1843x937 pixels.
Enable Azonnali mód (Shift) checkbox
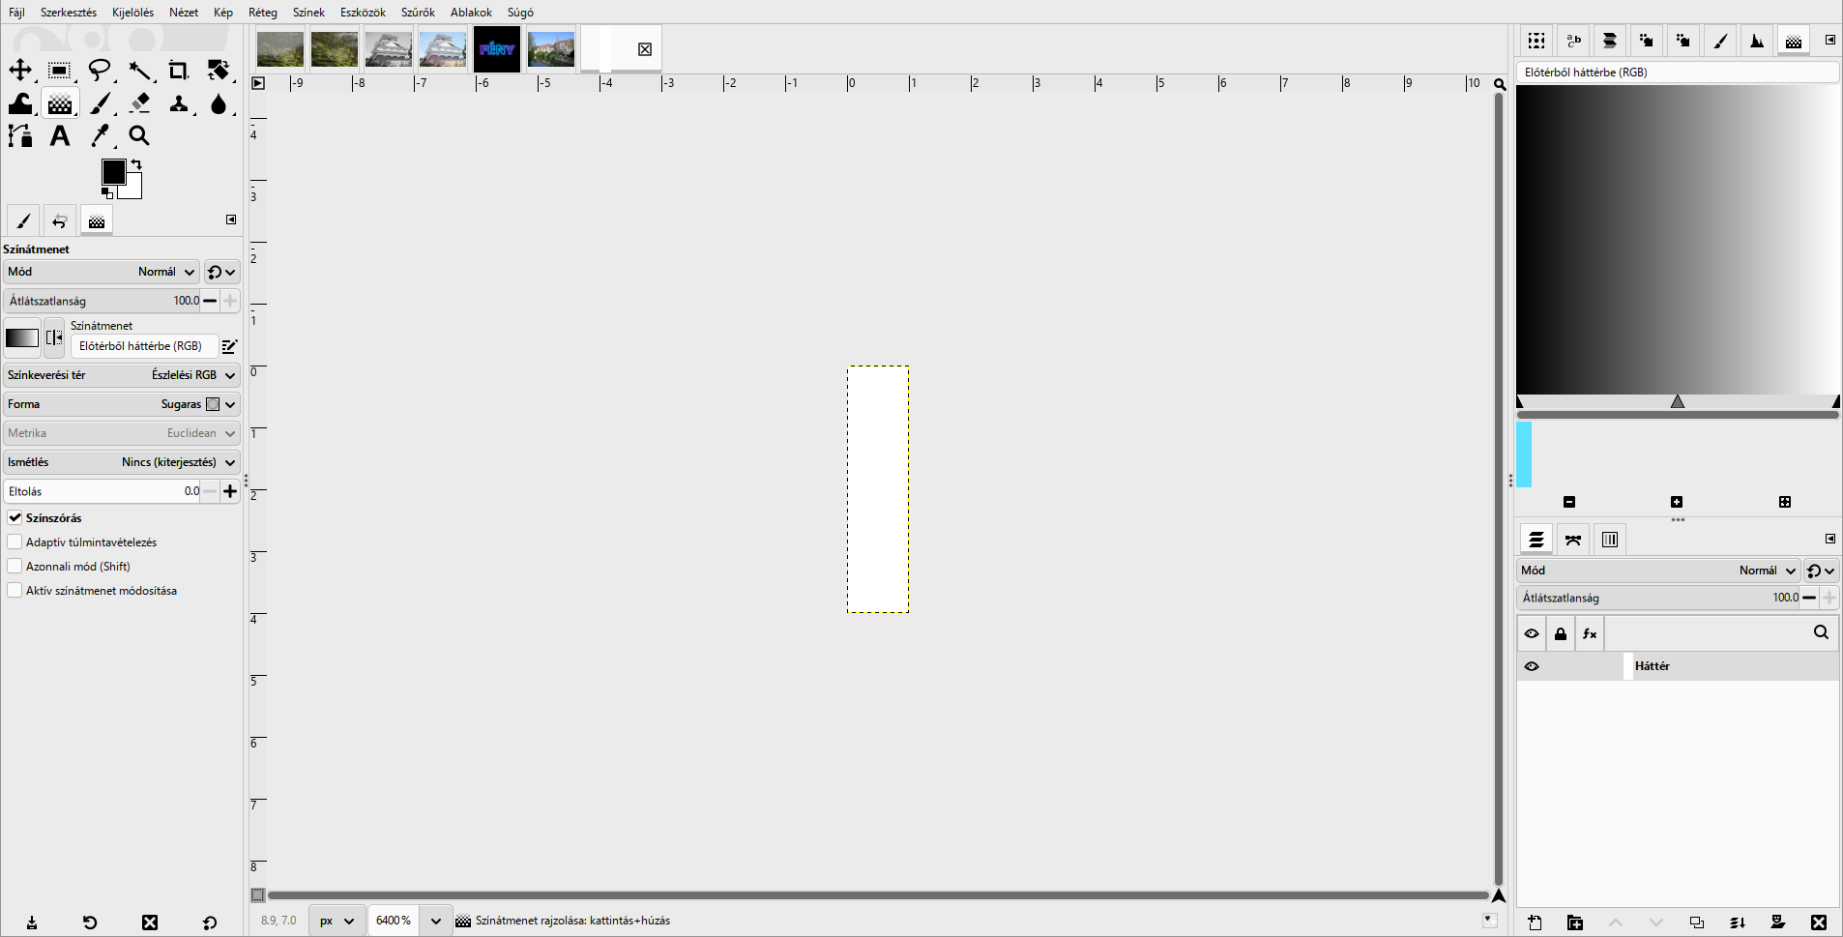(x=15, y=566)
